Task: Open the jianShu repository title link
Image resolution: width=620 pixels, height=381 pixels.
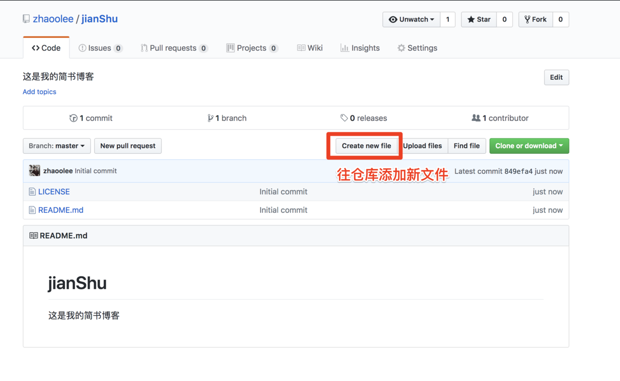Action: 99,19
